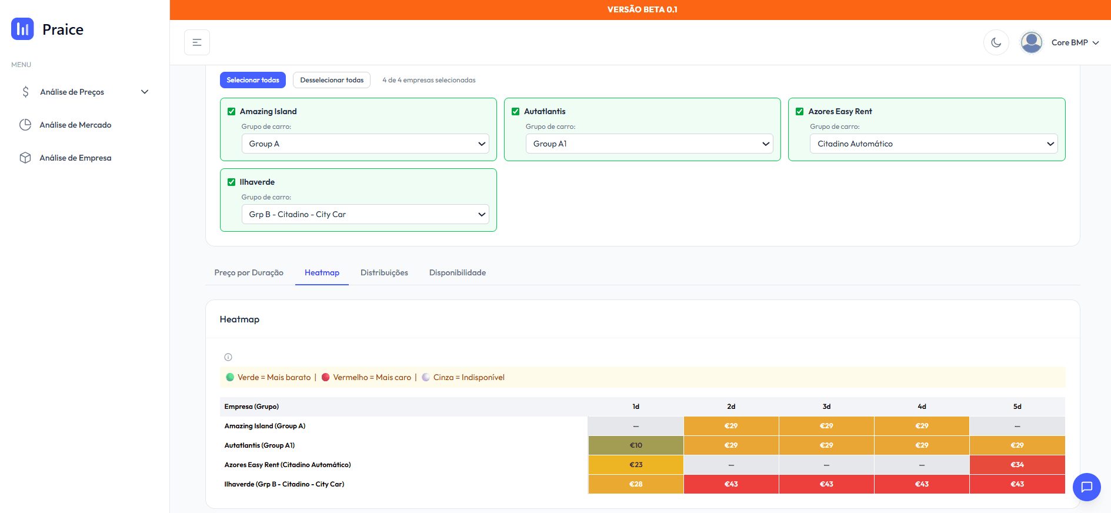Switch to dark mode moon icon

tap(996, 42)
